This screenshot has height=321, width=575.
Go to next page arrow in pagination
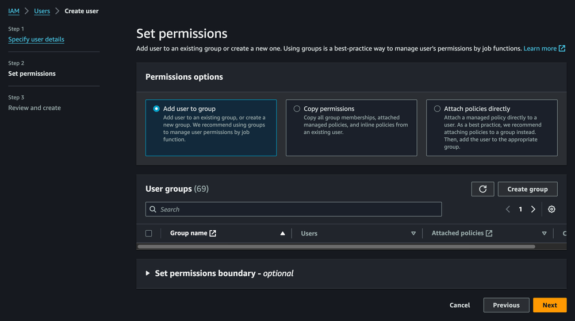(533, 210)
